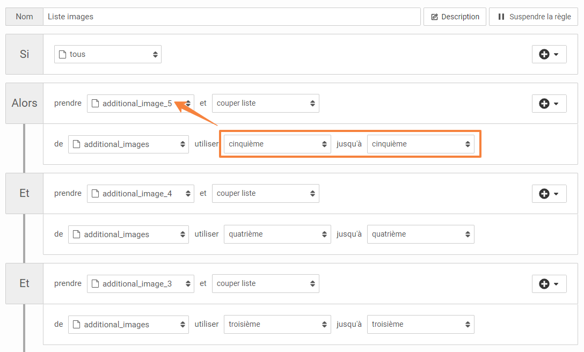The height and width of the screenshot is (352, 584).
Task: Click the plus button in Si row
Action: (x=549, y=54)
